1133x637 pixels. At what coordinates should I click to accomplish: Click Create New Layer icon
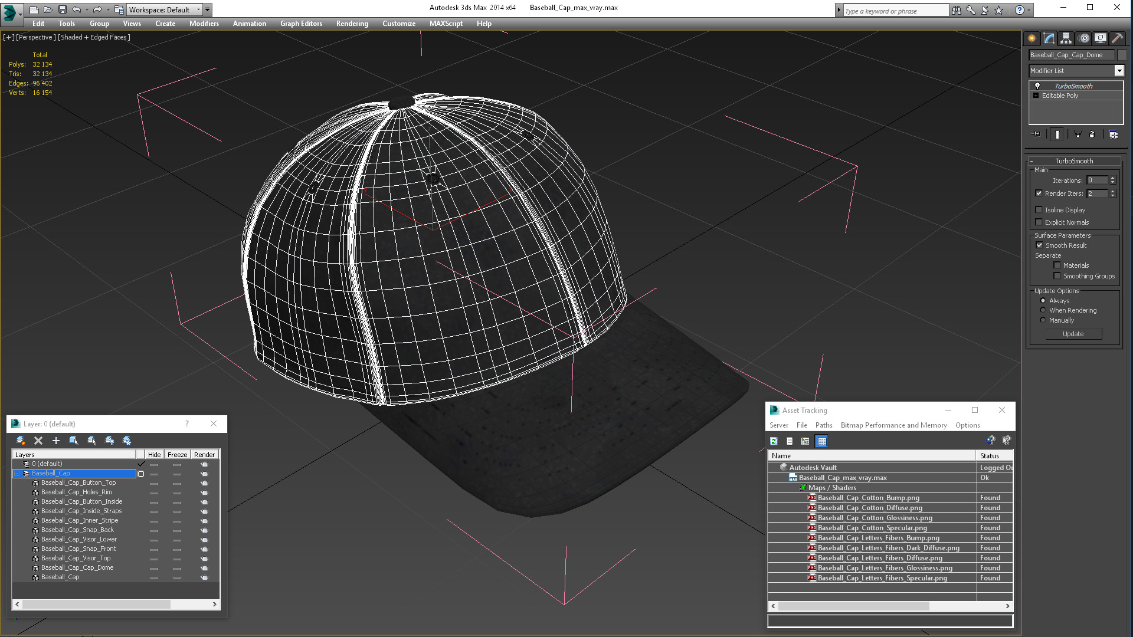(21, 441)
